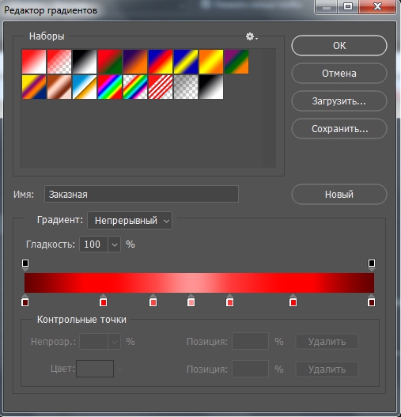Screen dimensions: 401x417
Task: Choose the orange, yellow, orange gradient preset
Action: [211, 62]
